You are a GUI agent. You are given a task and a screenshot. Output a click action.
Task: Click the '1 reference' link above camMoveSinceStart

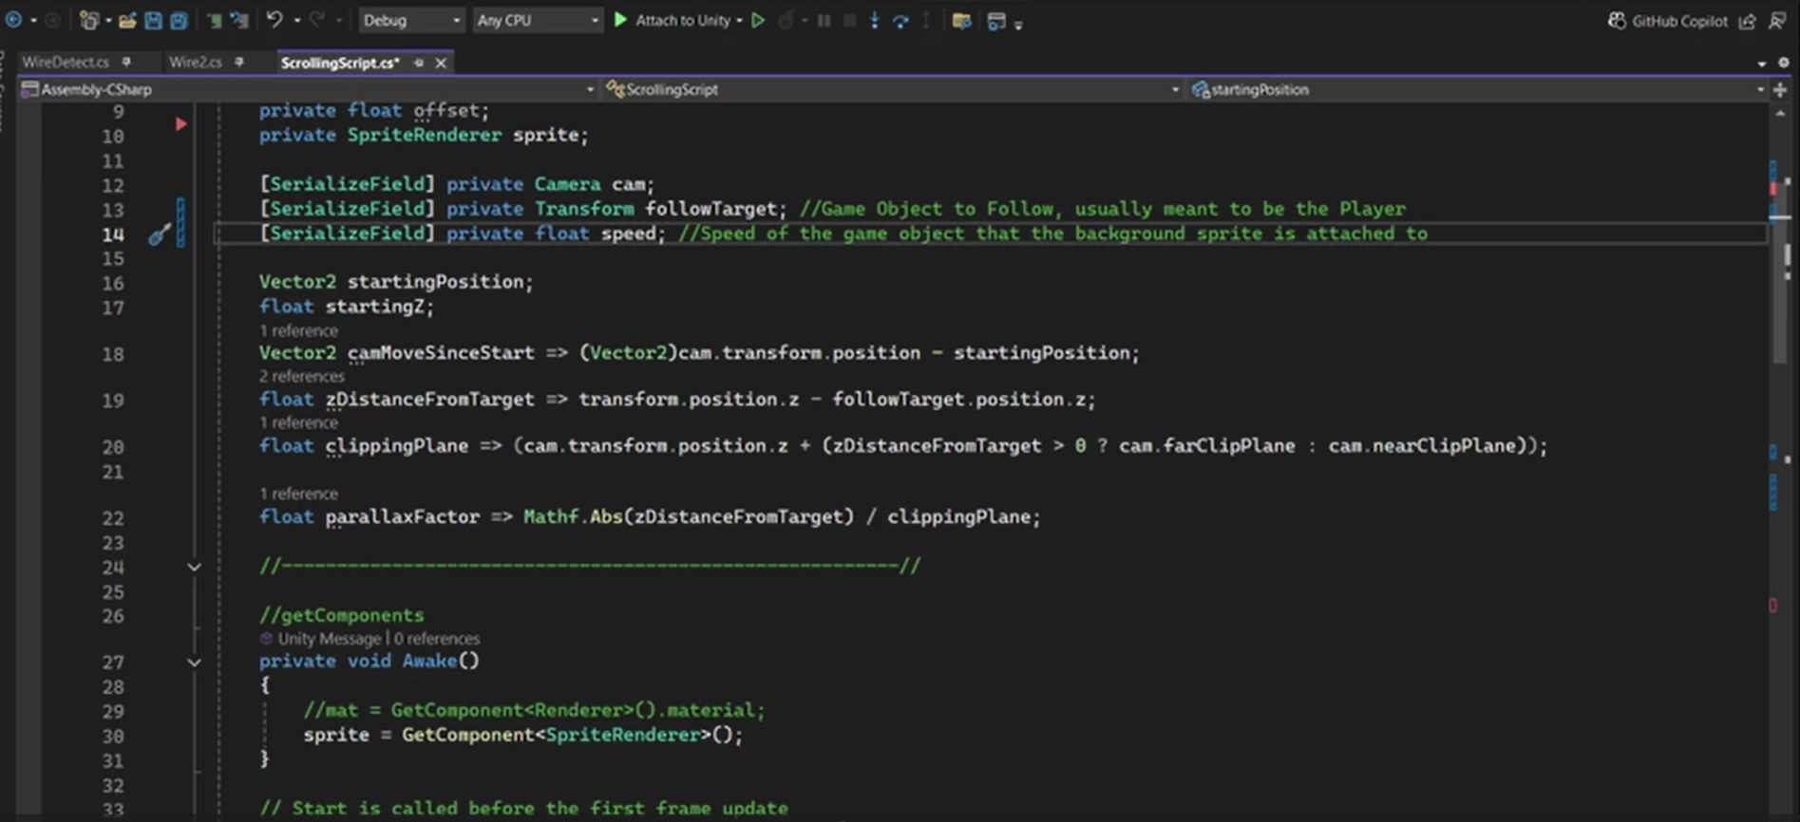[x=298, y=331]
